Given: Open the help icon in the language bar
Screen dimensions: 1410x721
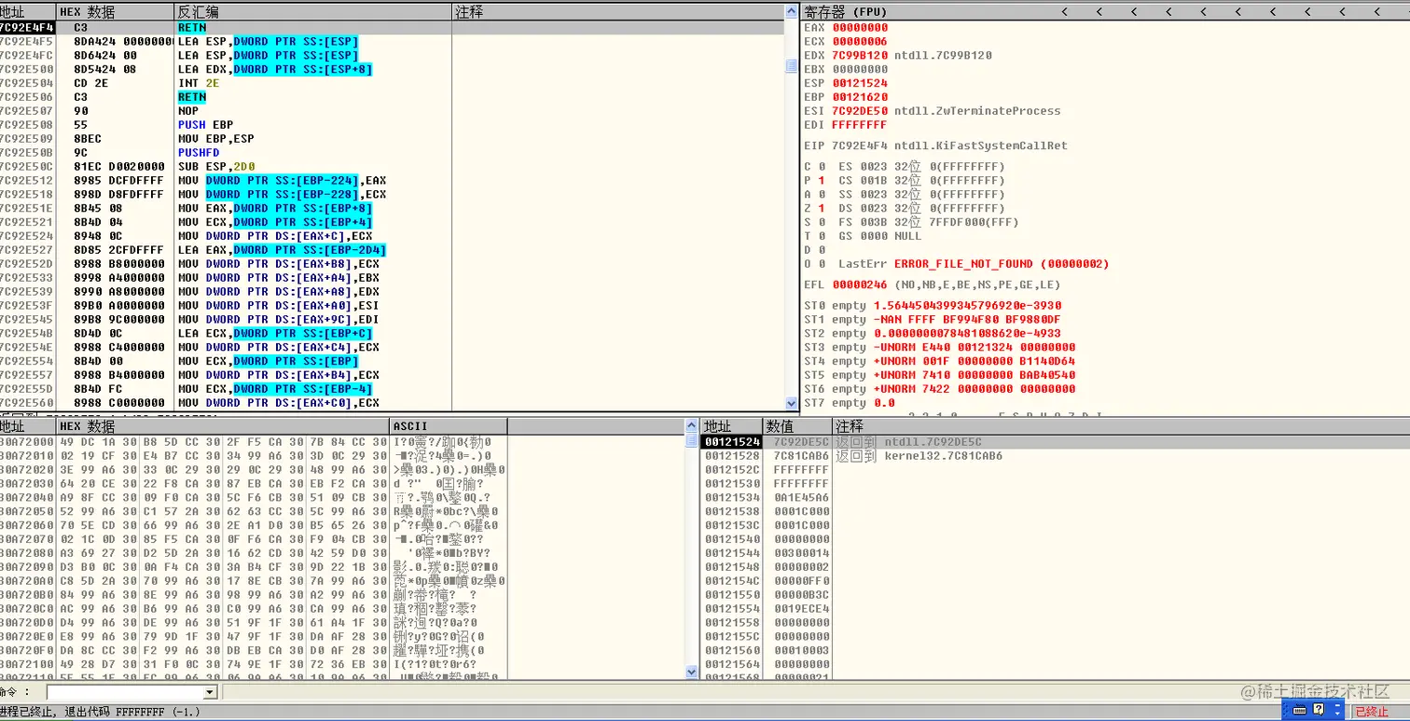Looking at the screenshot, I should tap(1319, 709).
